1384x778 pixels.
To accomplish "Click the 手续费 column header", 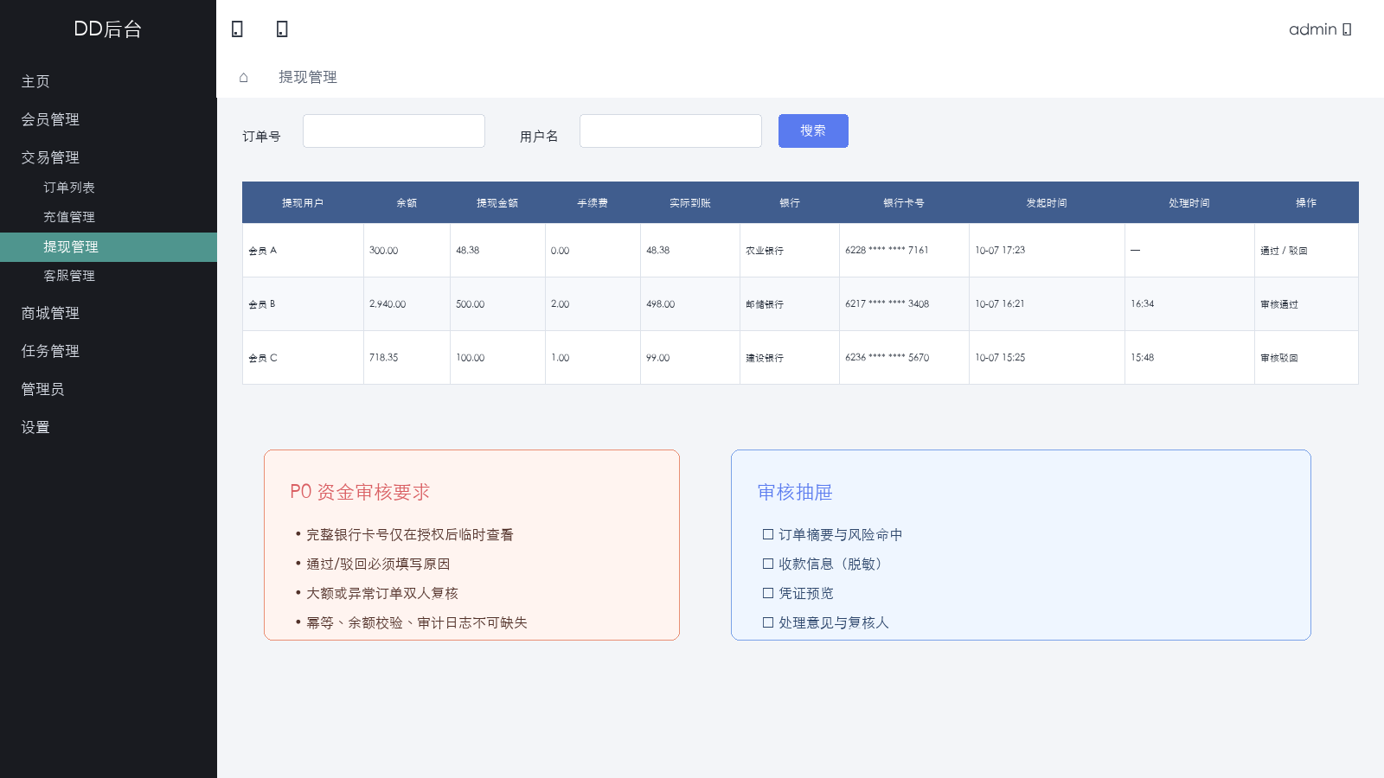I will (x=593, y=203).
